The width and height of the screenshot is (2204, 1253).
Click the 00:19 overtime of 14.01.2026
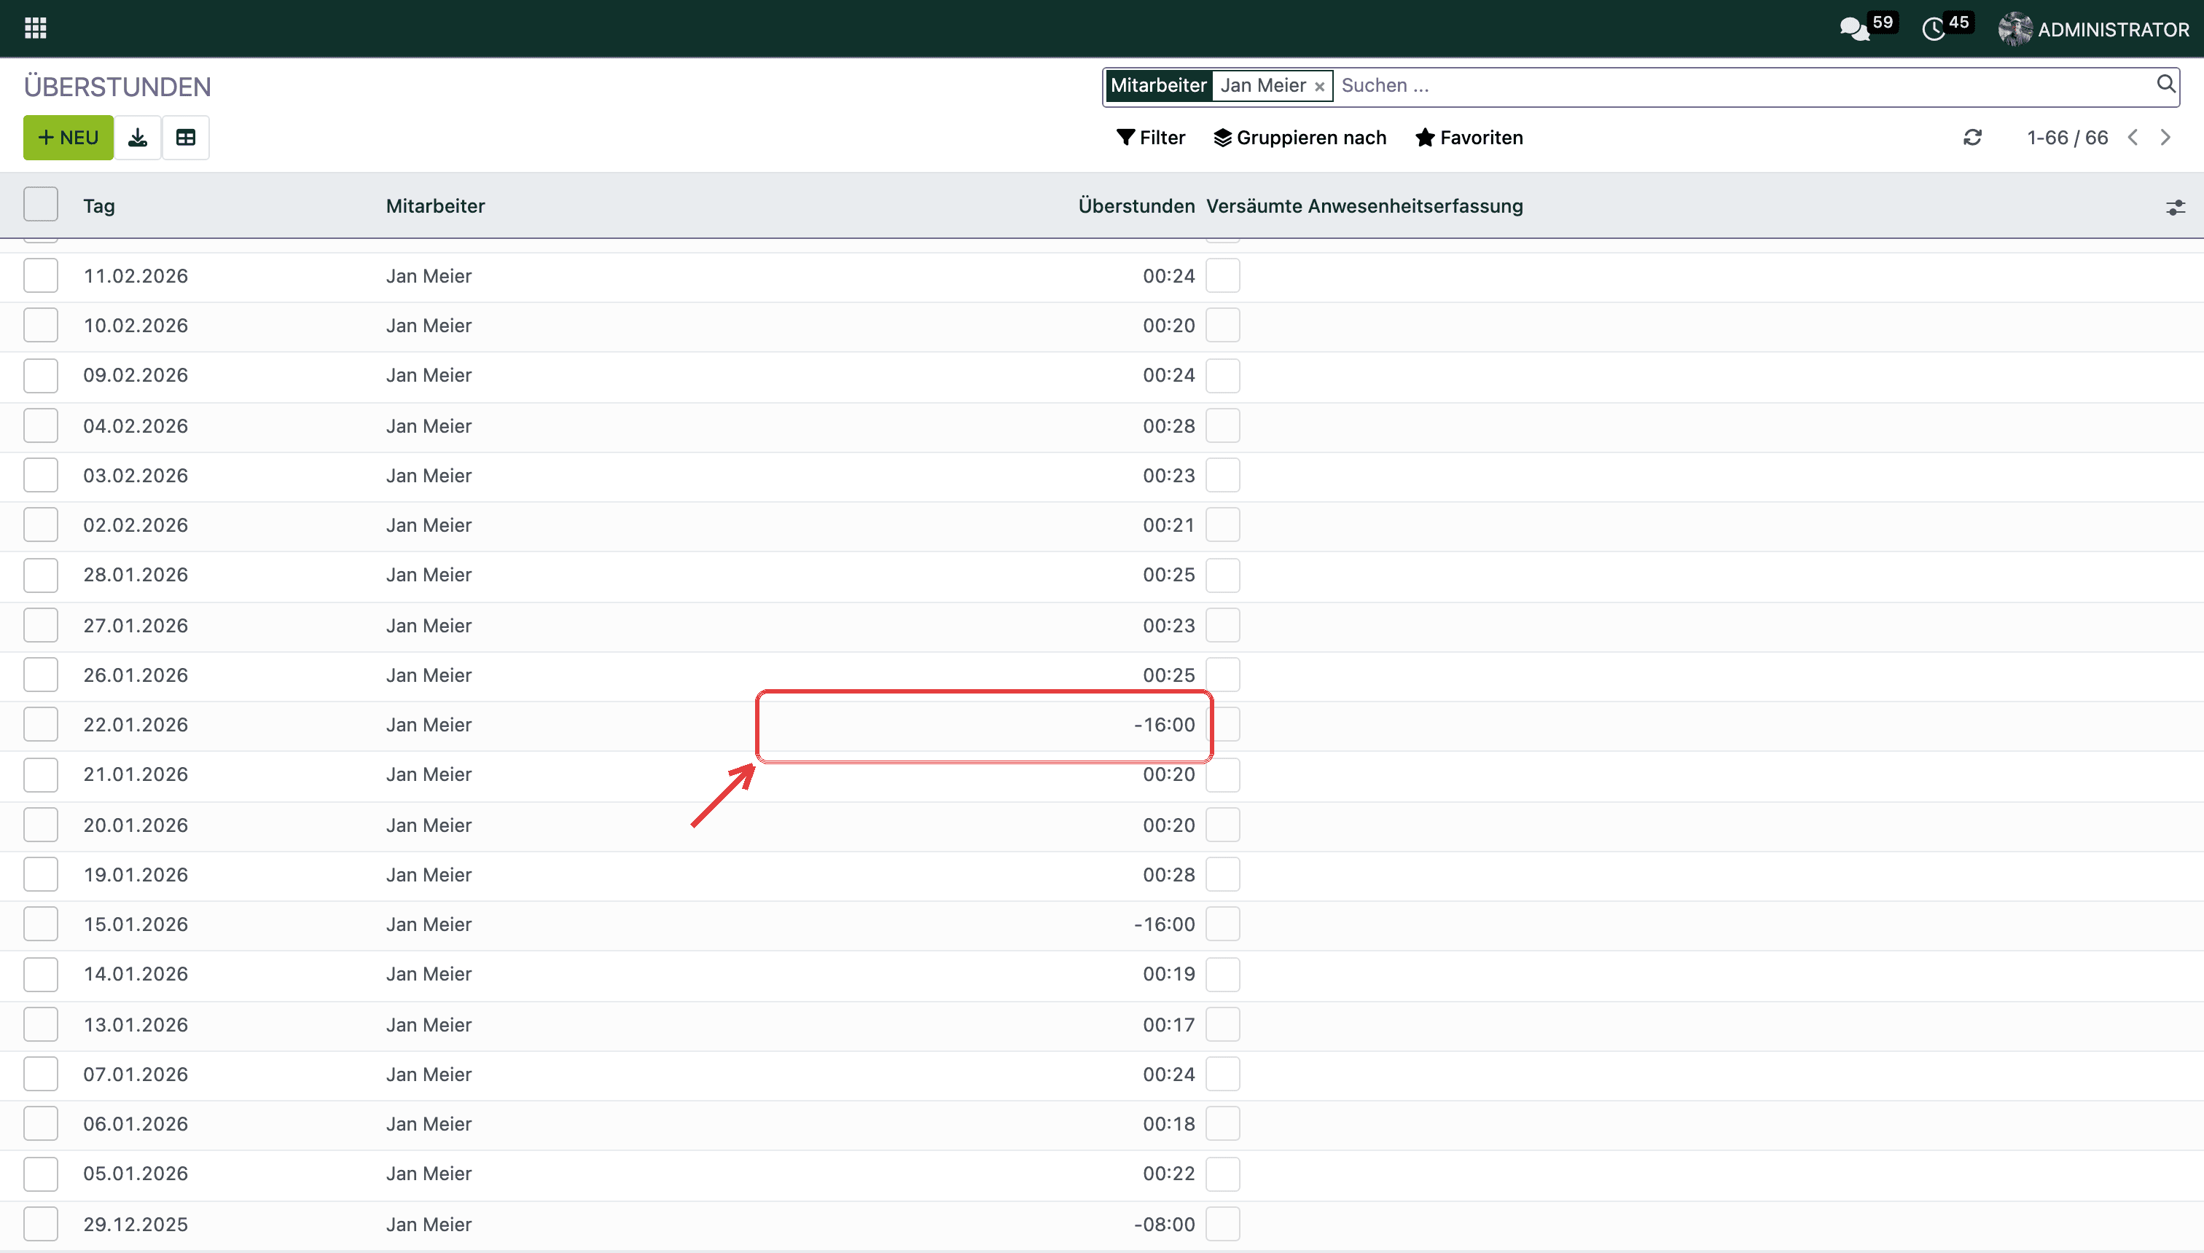[x=1169, y=974]
